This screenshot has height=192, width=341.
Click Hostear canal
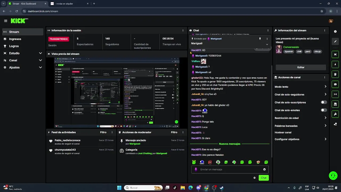point(283,133)
